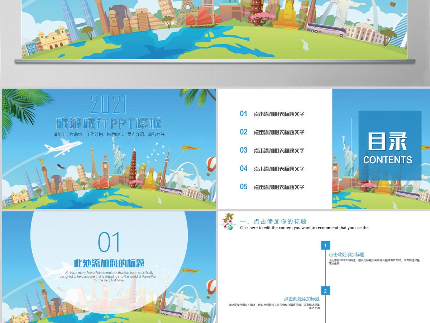Image resolution: width=430 pixels, height=323 pixels.
Task: Click the CONTENTS label under 目录
Action: point(388,160)
